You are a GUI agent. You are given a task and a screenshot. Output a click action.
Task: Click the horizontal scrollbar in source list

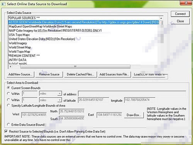[75, 67]
